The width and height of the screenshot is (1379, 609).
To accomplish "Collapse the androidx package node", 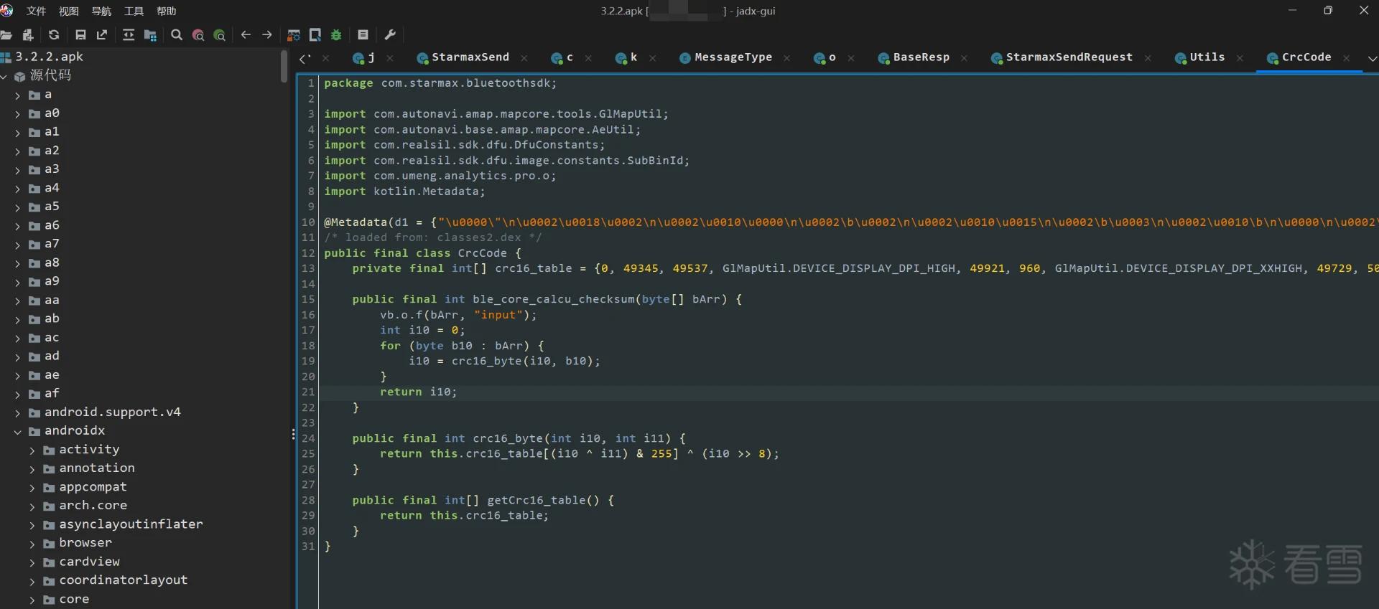I will [x=18, y=432].
